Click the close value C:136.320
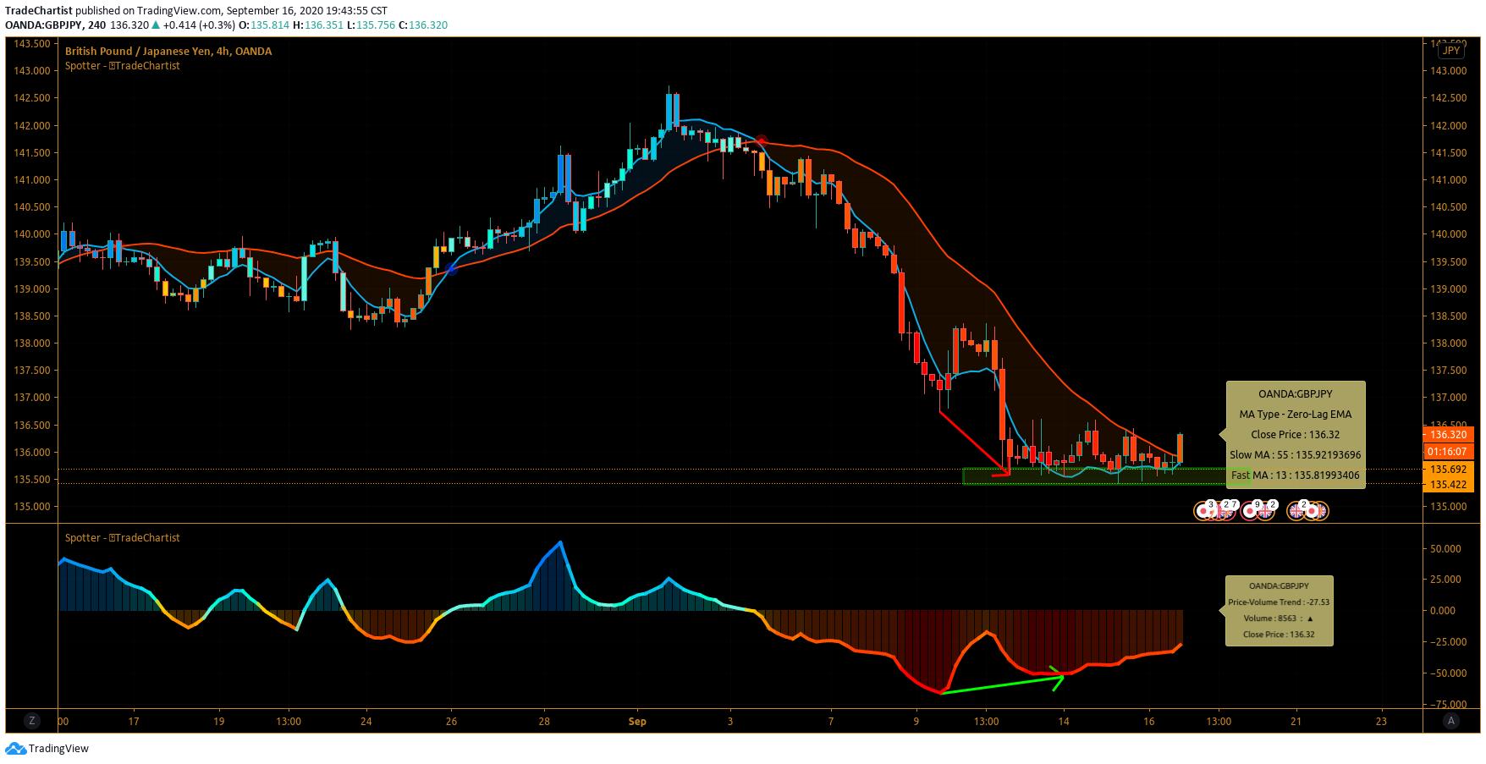Image resolution: width=1486 pixels, height=764 pixels. point(422,25)
